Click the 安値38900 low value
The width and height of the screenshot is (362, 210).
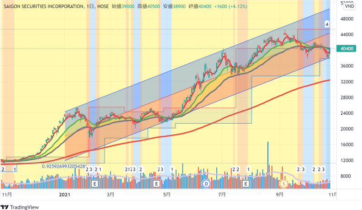[x=174, y=6]
